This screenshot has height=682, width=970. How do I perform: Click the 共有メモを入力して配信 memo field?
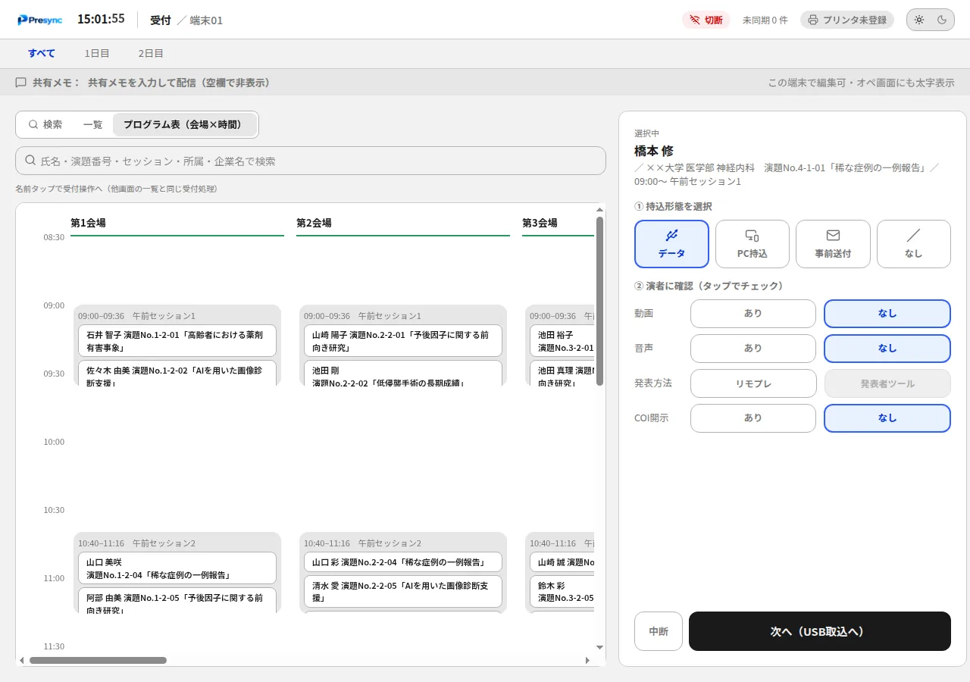(179, 83)
